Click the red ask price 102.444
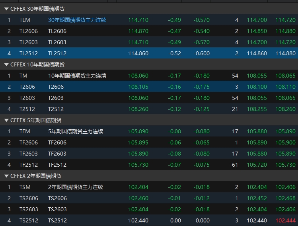 [x=285, y=220]
